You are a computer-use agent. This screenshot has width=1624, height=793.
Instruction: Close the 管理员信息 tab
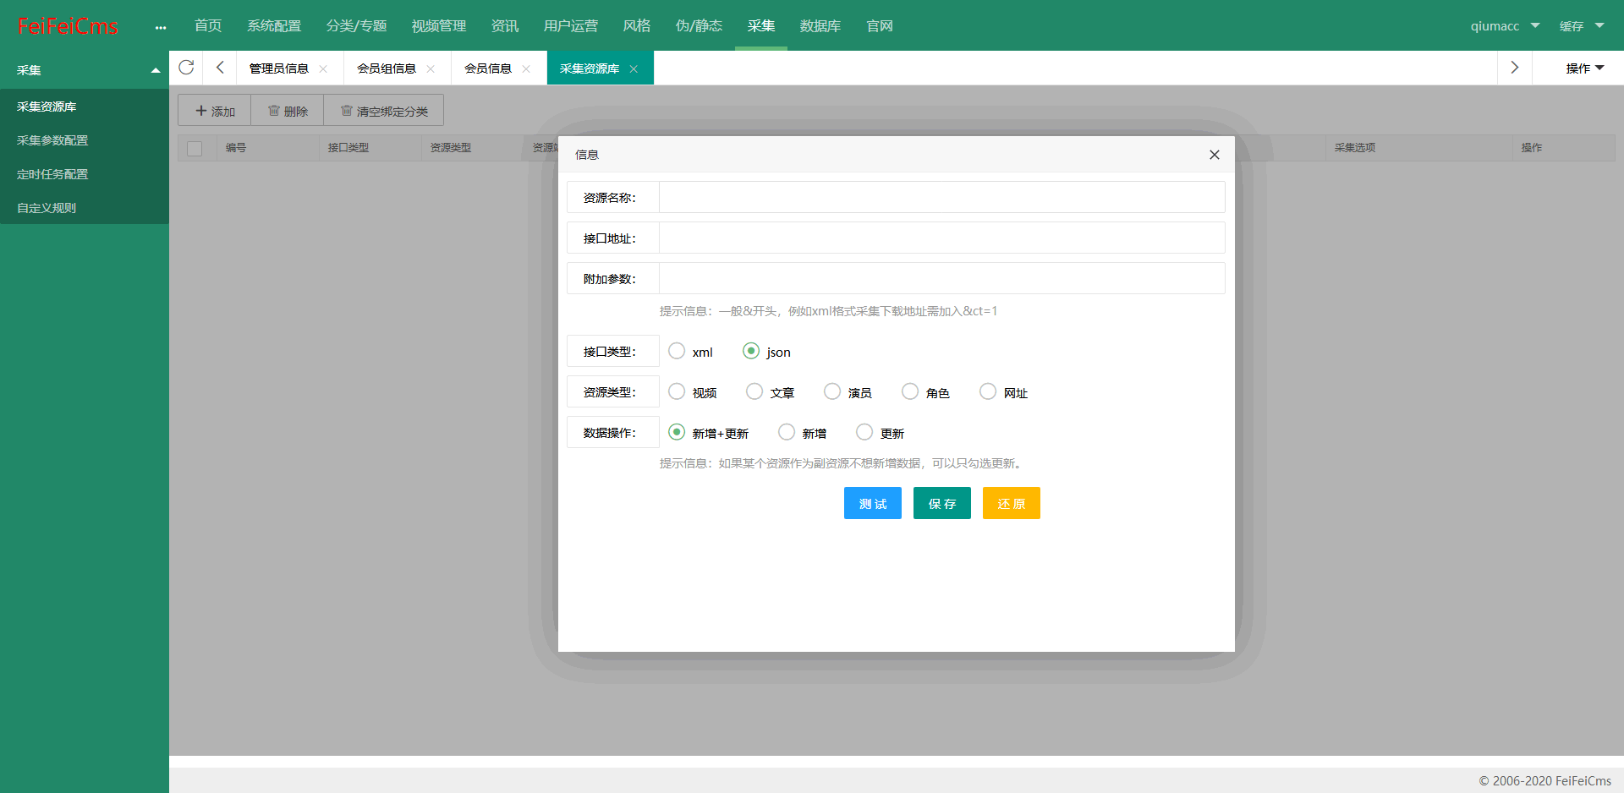323,69
